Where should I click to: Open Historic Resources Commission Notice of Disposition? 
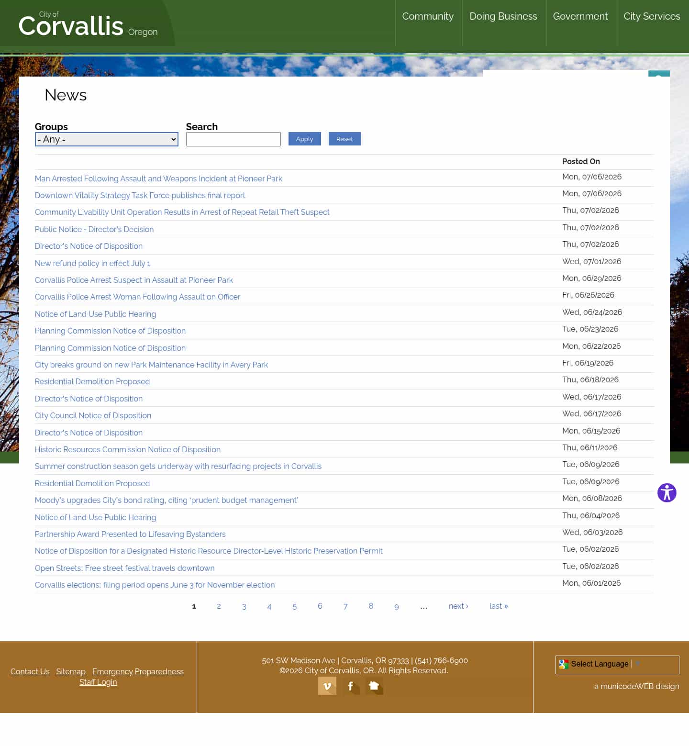click(x=128, y=449)
